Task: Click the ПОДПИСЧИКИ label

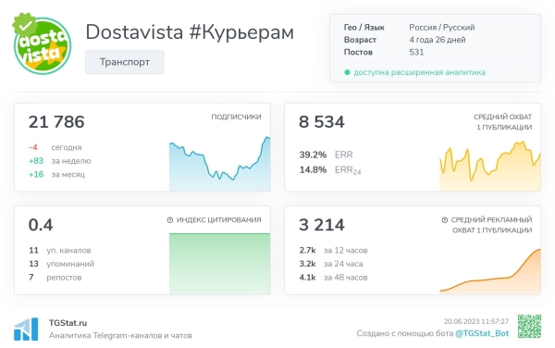Action: pyautogui.click(x=236, y=117)
